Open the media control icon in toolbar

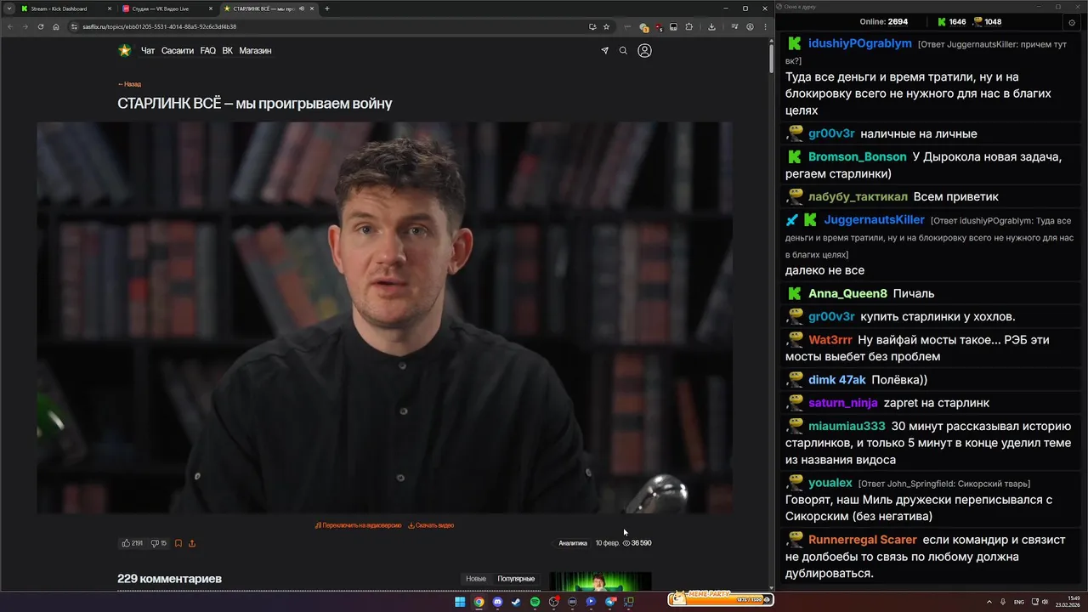pos(734,26)
